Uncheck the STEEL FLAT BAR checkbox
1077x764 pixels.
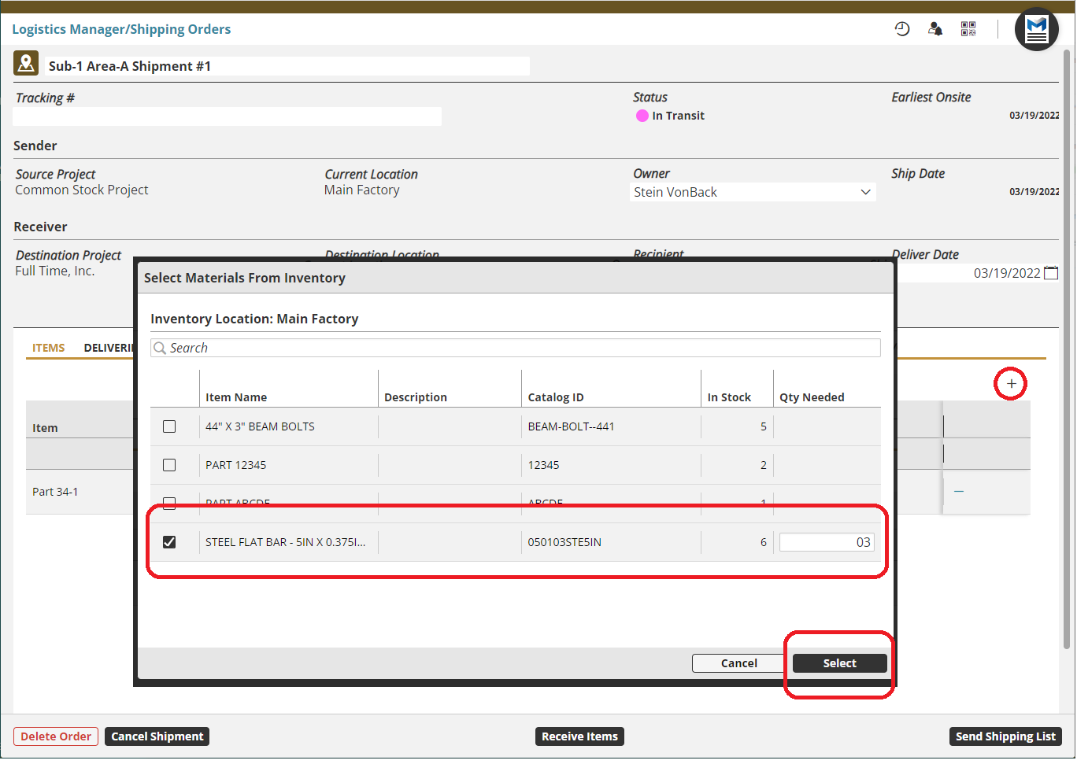(169, 542)
